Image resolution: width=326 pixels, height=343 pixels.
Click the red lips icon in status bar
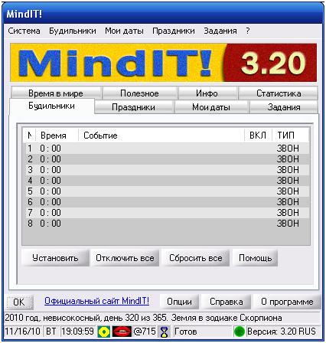click(x=122, y=332)
